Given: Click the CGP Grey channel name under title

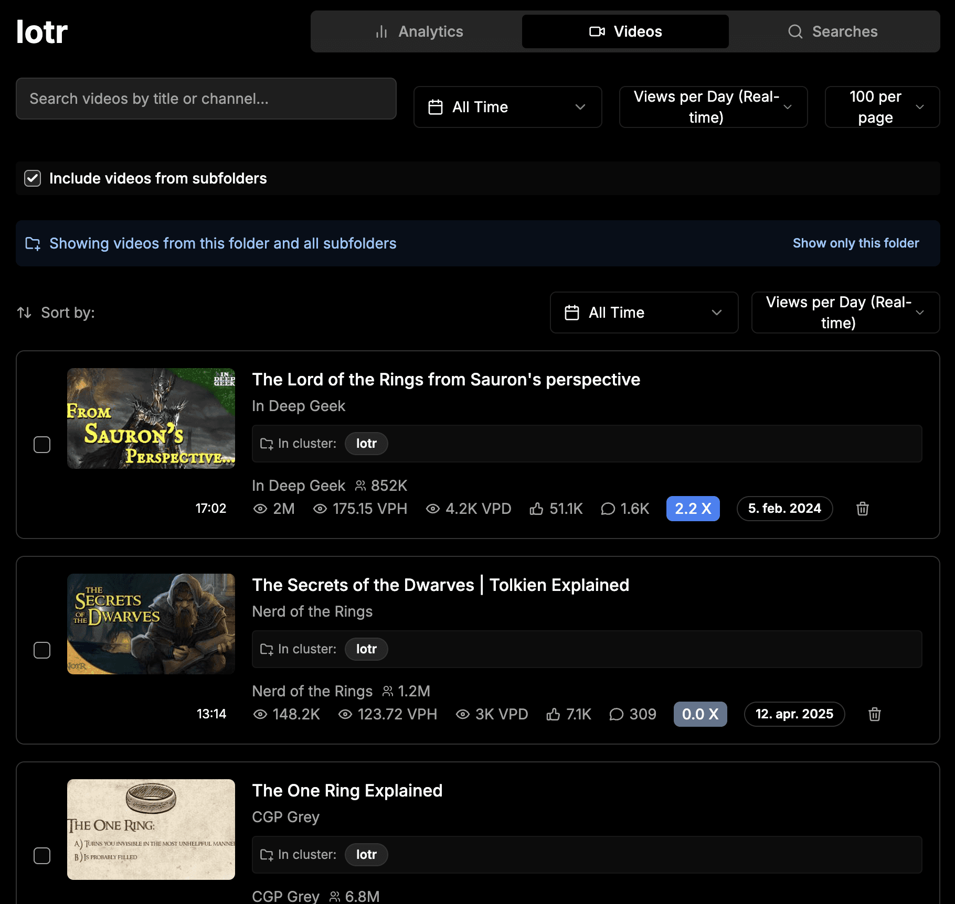Looking at the screenshot, I should (x=285, y=817).
